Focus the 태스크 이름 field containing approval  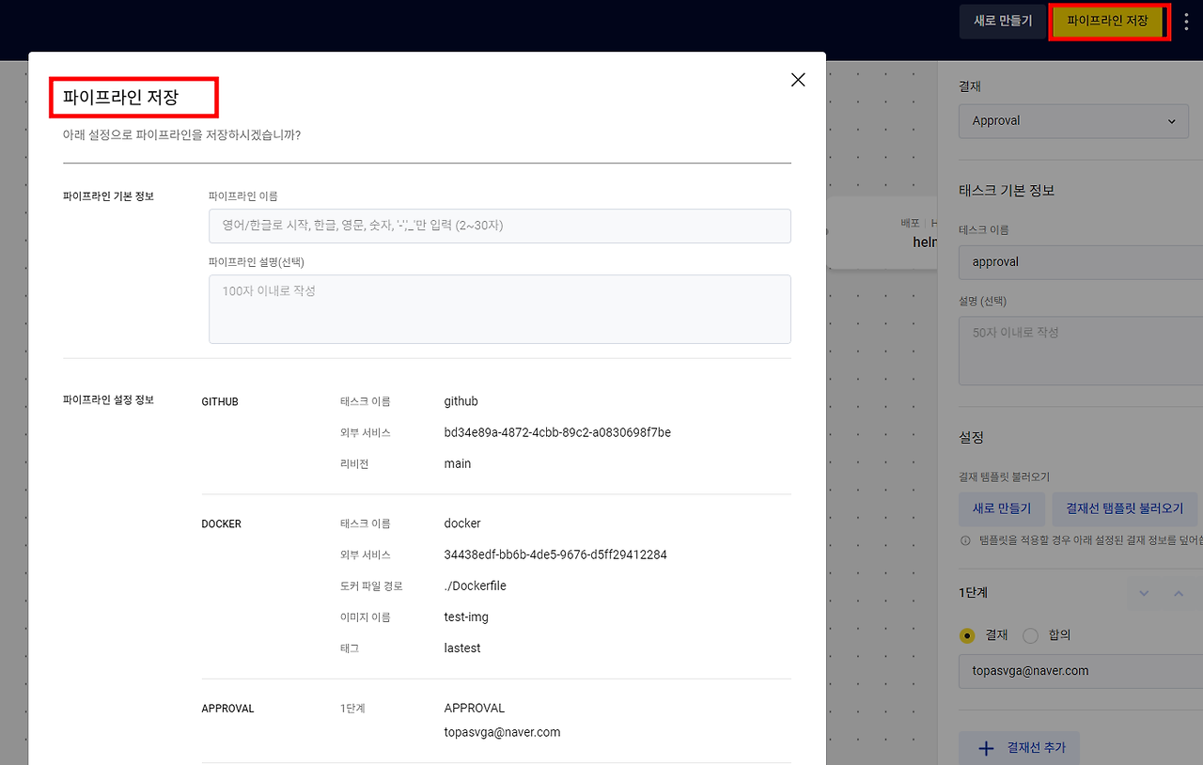pos(1081,262)
